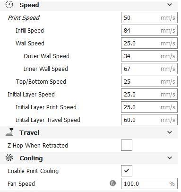Edit the Initial Layer Travel Speed field
Screen dimensions: 181x192
(149, 120)
